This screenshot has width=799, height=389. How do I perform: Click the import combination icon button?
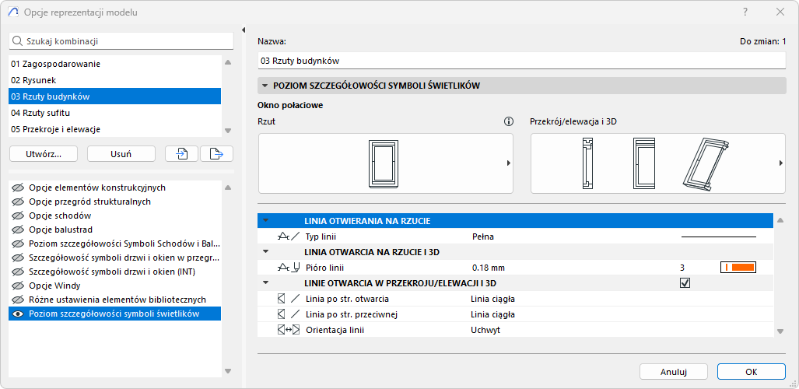(x=182, y=154)
